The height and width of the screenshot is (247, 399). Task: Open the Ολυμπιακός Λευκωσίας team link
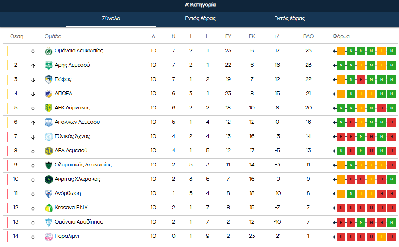(83, 165)
